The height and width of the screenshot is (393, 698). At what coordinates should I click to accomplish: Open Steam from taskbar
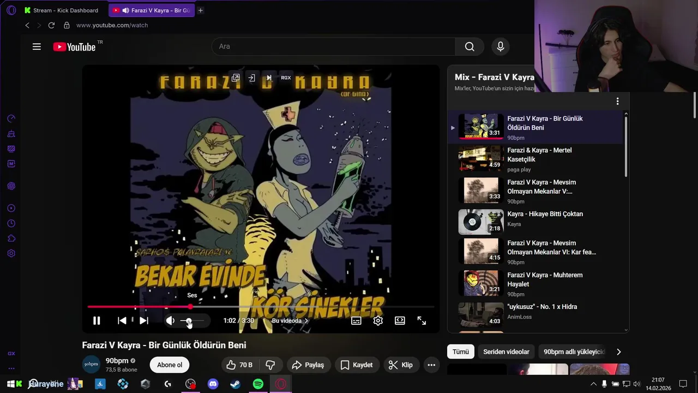(x=235, y=384)
